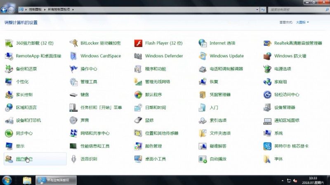Click the 设备和打印机 link text
This screenshot has height=185, width=330.
[28, 120]
